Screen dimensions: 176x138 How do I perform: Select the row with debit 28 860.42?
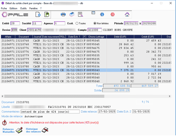tap(86, 44)
